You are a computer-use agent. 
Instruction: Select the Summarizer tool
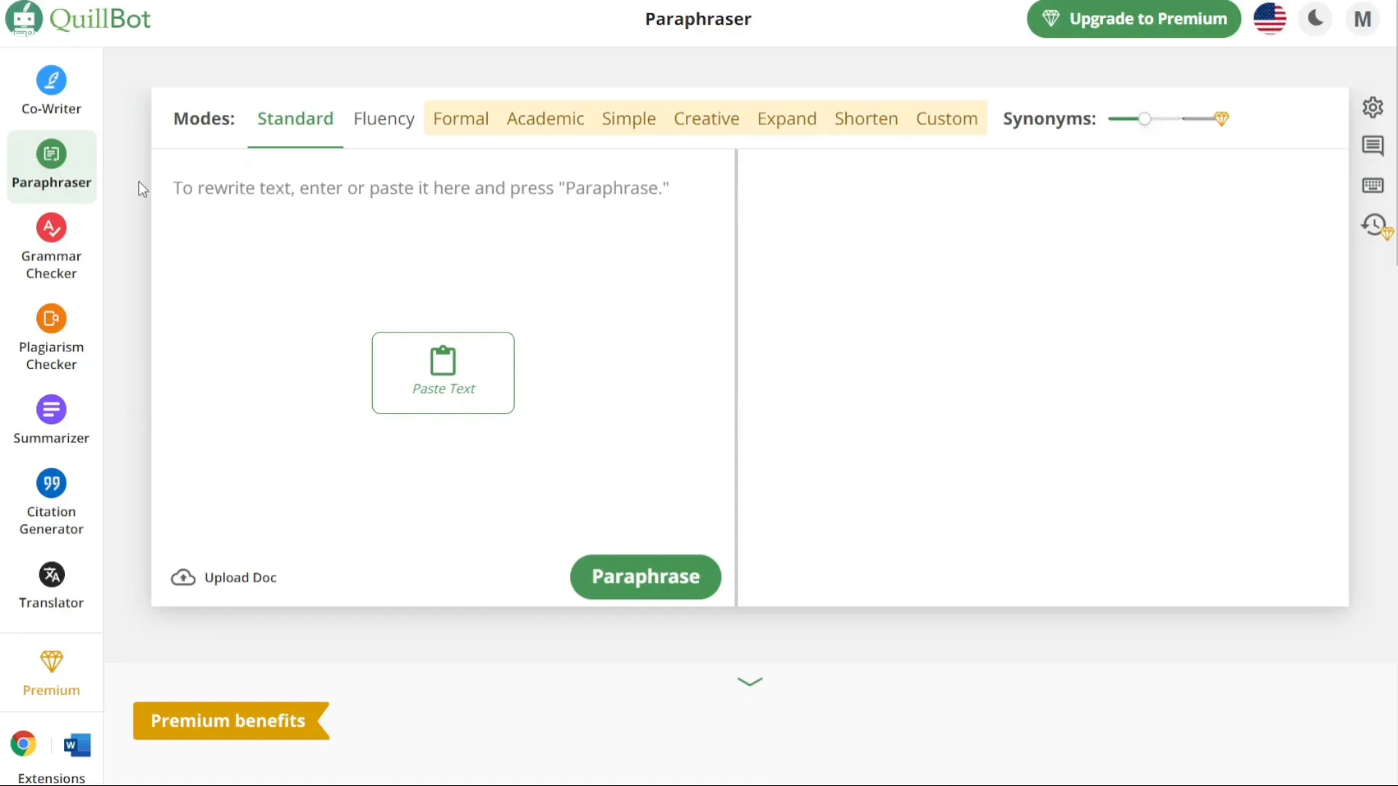tap(51, 419)
